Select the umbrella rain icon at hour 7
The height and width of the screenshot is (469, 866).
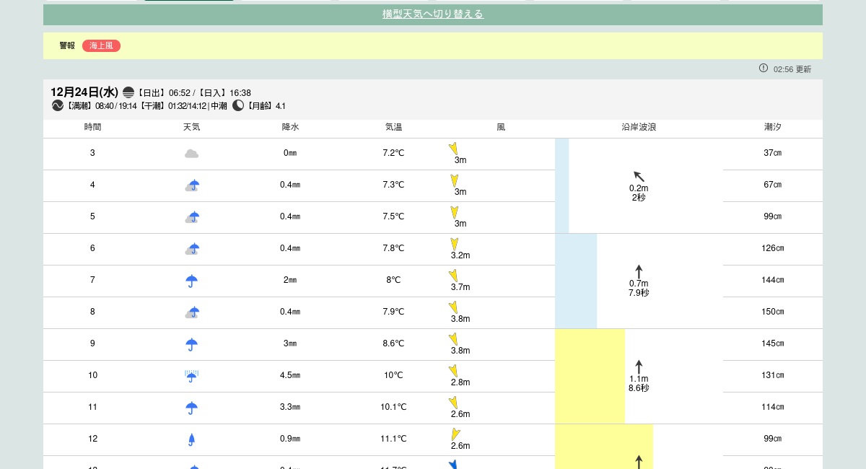coord(191,281)
